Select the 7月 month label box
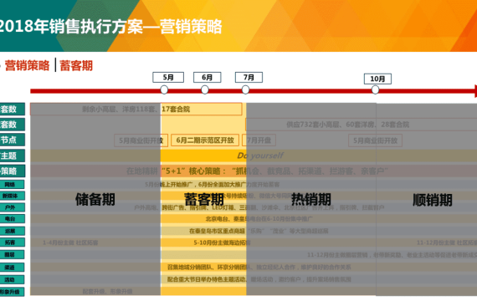Viewport: 477px width, 301px height. [x=249, y=77]
